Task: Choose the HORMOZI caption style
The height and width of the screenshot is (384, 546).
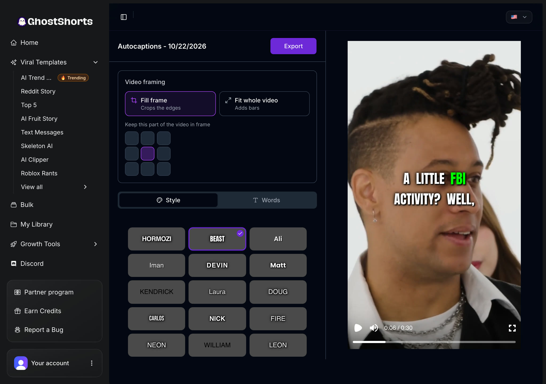Action: tap(156, 239)
